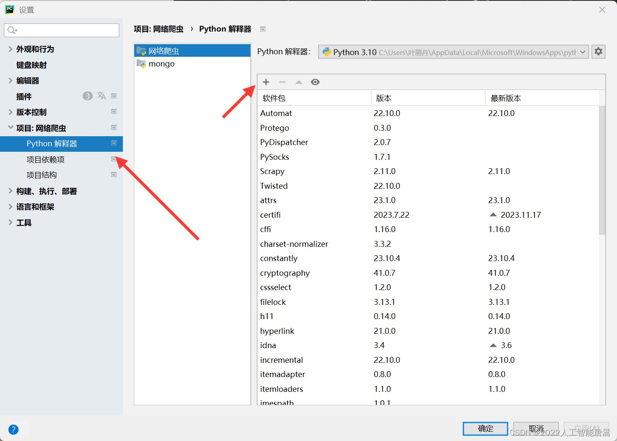The image size is (617, 441).
Task: Click the add package plus icon
Action: point(266,82)
